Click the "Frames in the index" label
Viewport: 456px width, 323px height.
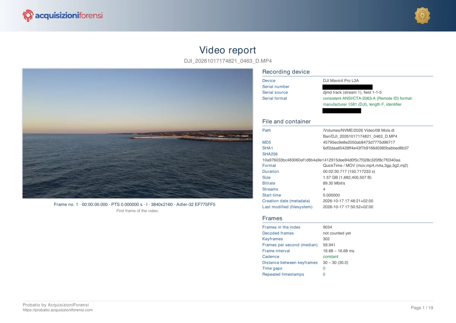point(281,227)
